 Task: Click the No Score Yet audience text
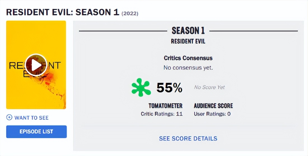coord(209,87)
